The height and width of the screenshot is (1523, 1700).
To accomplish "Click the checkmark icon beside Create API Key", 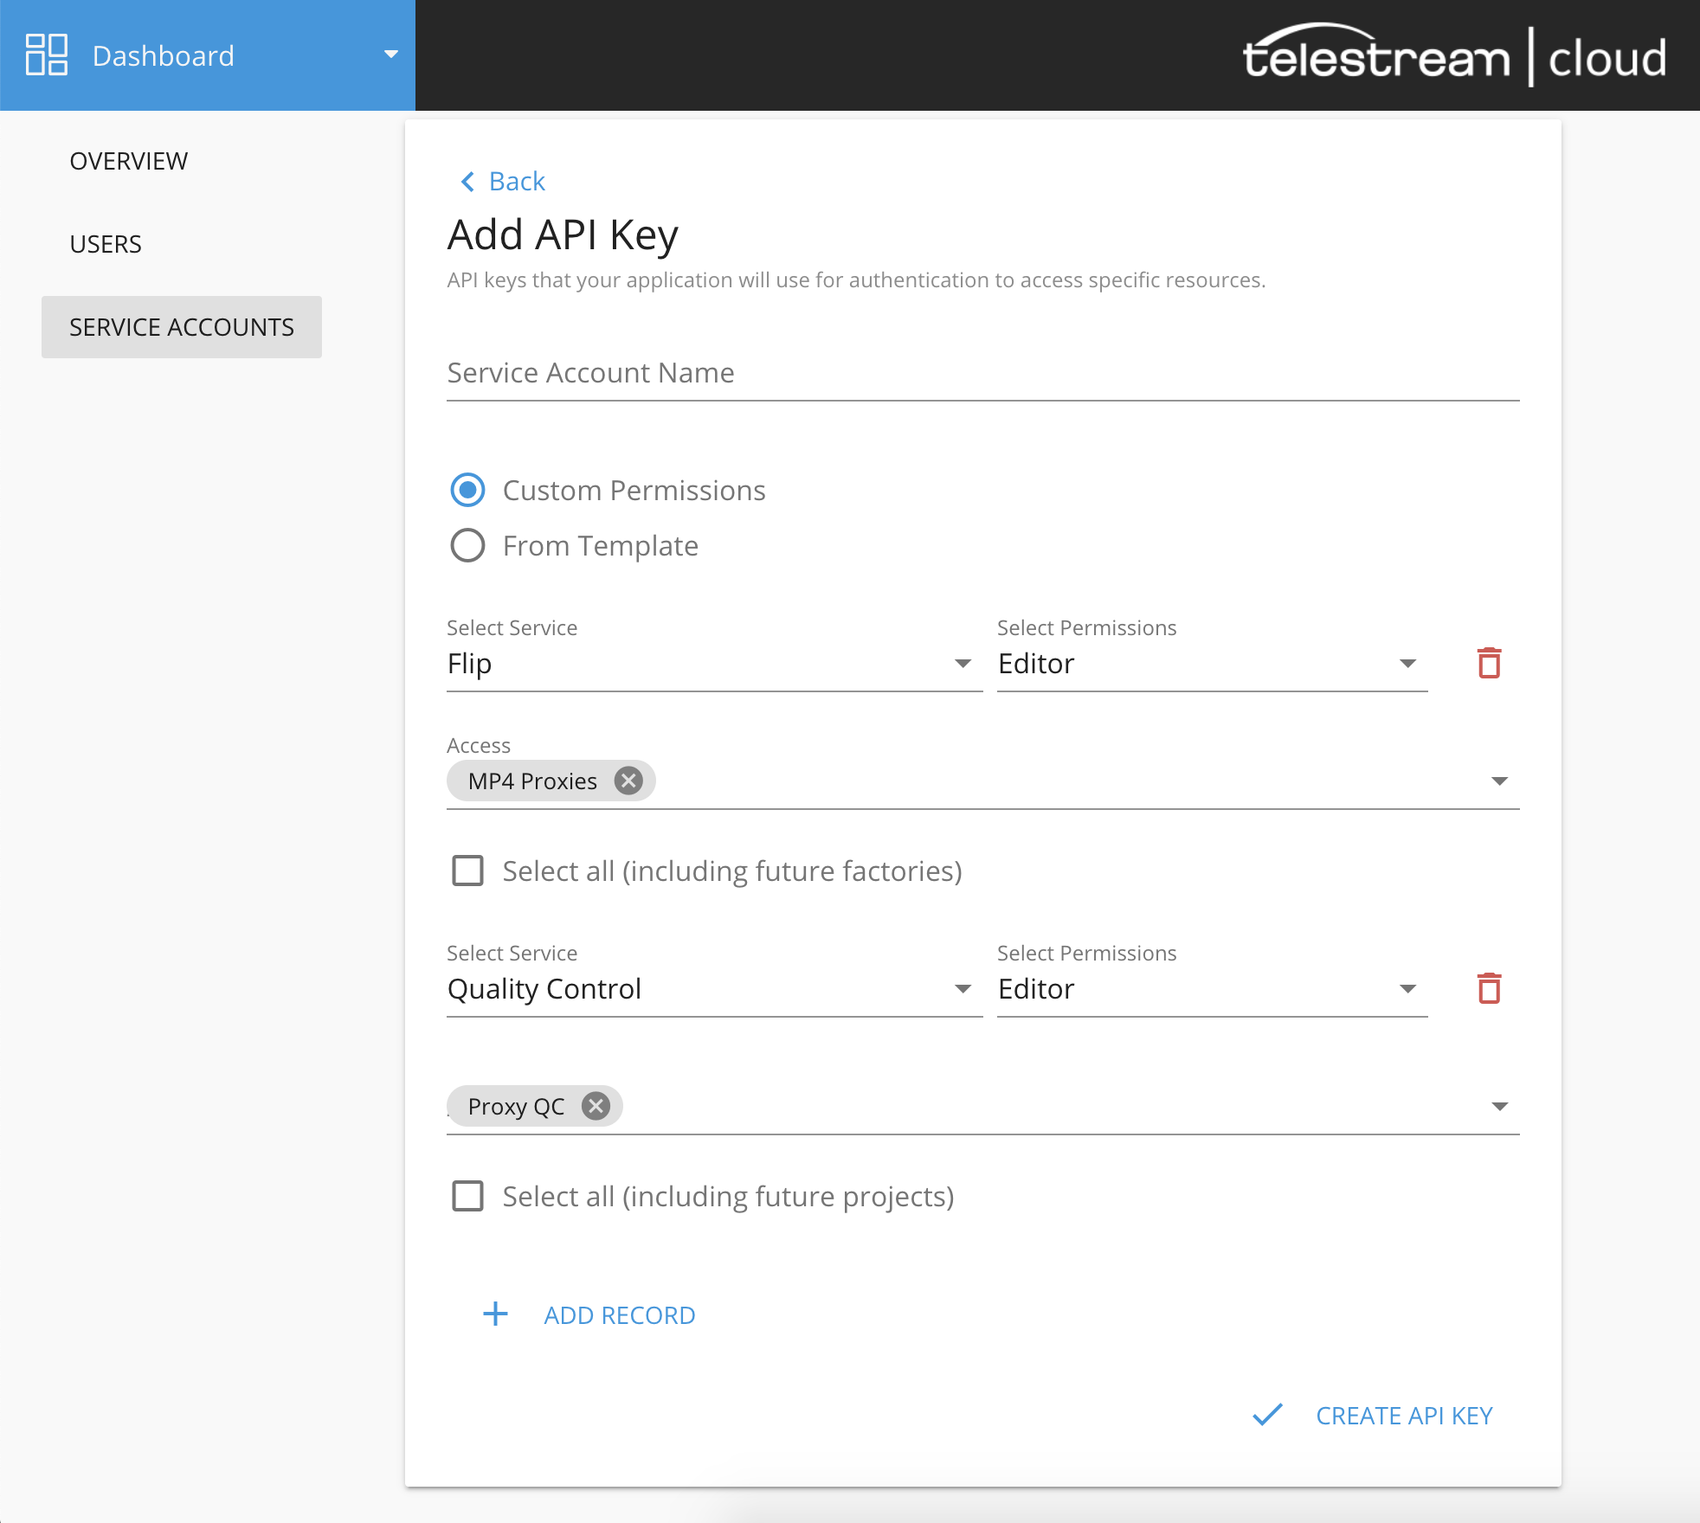I will pyautogui.click(x=1268, y=1415).
